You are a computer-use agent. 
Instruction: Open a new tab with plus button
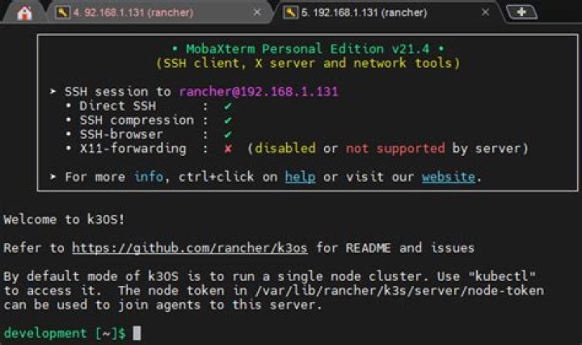point(521,12)
